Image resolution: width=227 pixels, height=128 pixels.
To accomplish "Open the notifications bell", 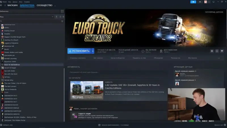I will pyautogui.click(x=200, y=2).
